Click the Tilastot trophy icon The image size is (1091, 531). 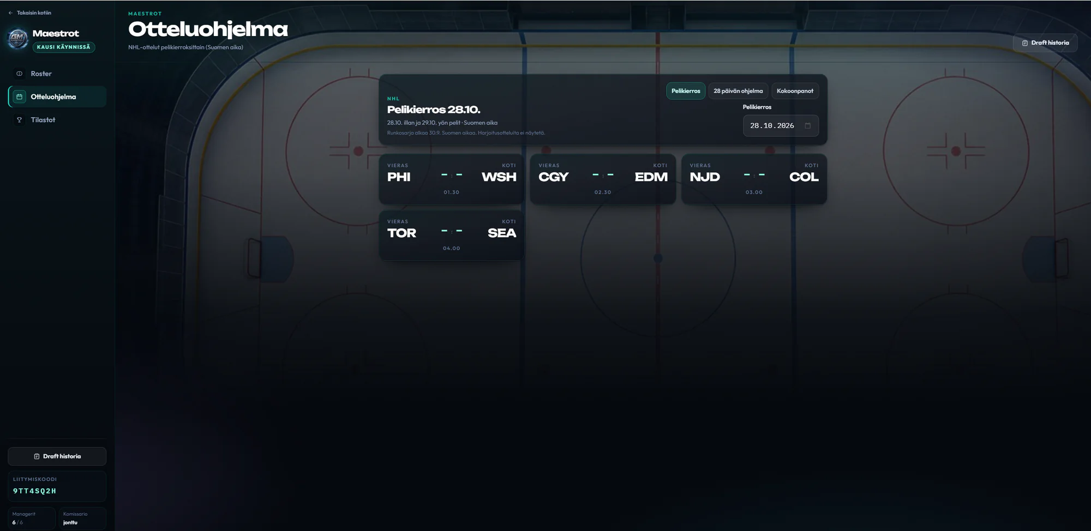[x=20, y=120]
